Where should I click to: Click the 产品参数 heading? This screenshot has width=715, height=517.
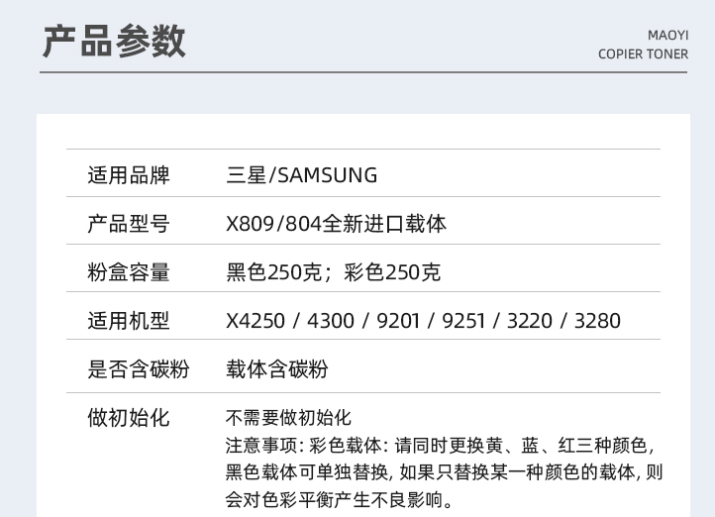point(114,41)
